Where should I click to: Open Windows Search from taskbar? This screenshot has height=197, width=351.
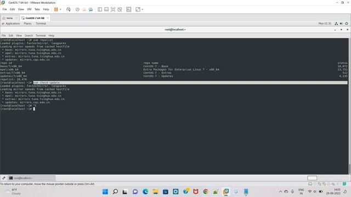click(115, 192)
